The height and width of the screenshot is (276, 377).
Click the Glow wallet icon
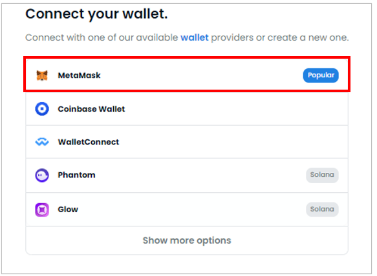coord(42,210)
